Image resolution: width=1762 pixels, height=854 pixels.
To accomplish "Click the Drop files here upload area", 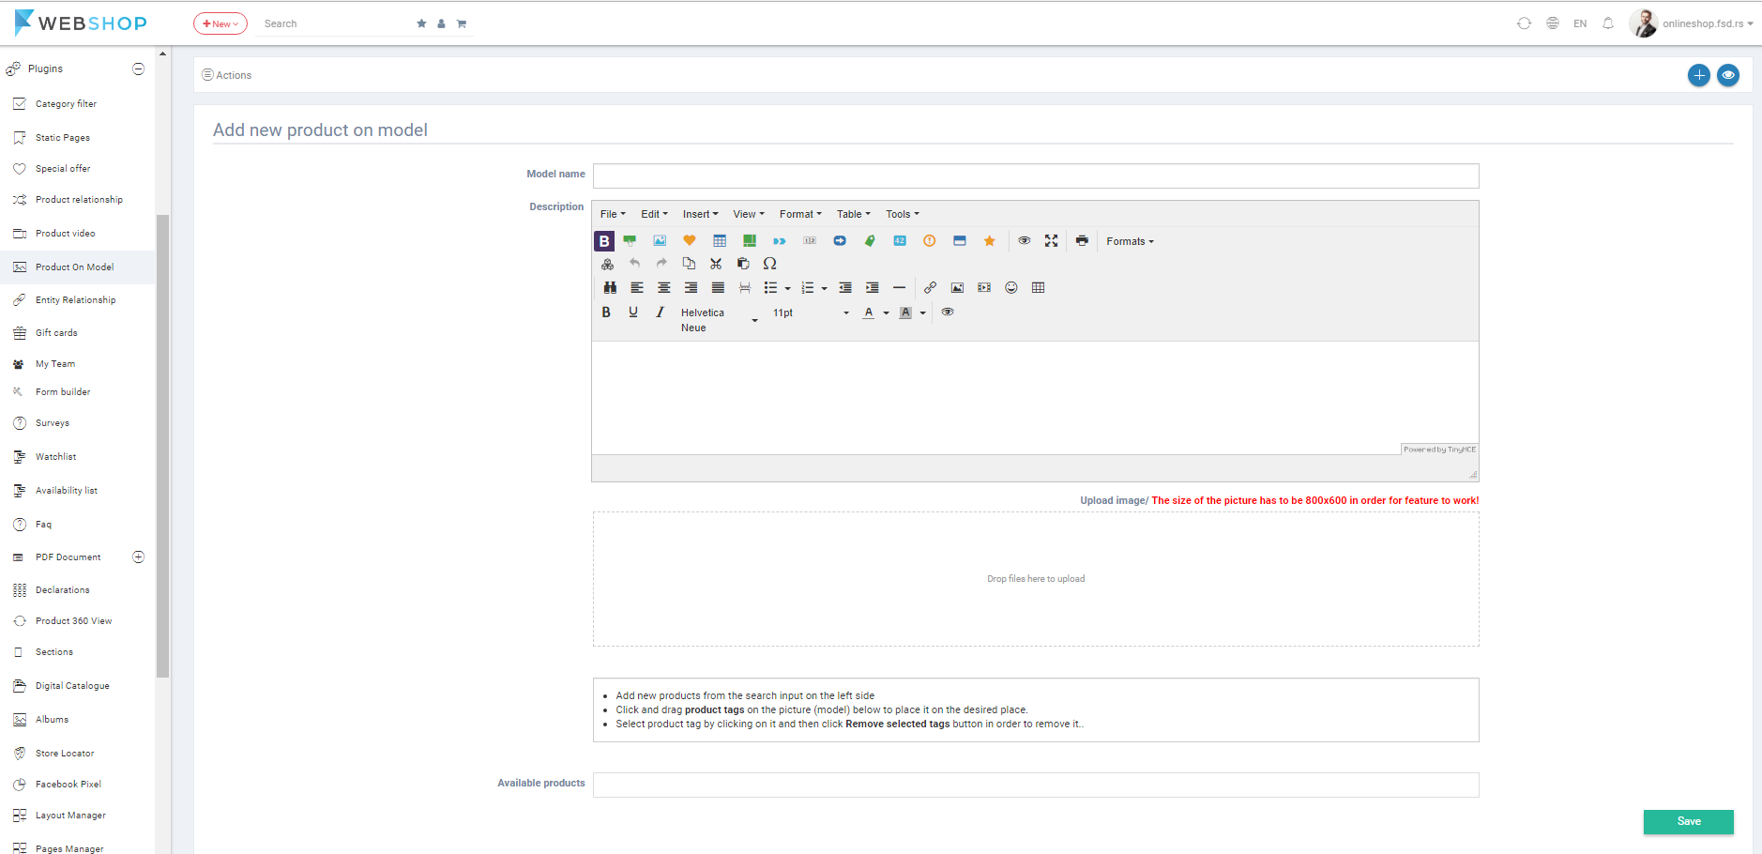I will (1036, 579).
